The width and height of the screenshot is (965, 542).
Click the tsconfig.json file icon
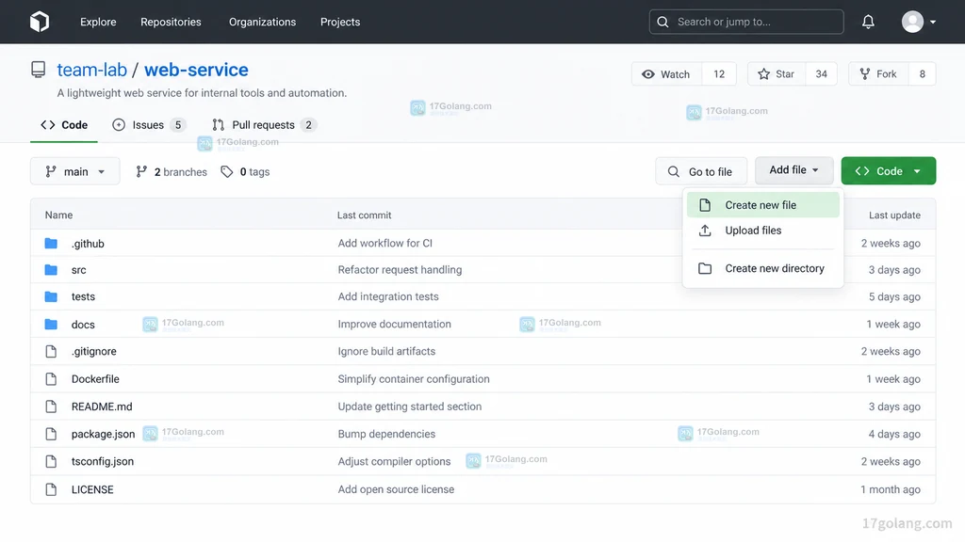point(51,461)
